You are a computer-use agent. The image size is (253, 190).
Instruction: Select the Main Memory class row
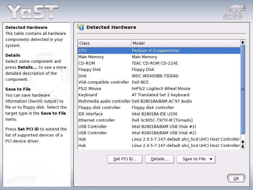pos(159,57)
